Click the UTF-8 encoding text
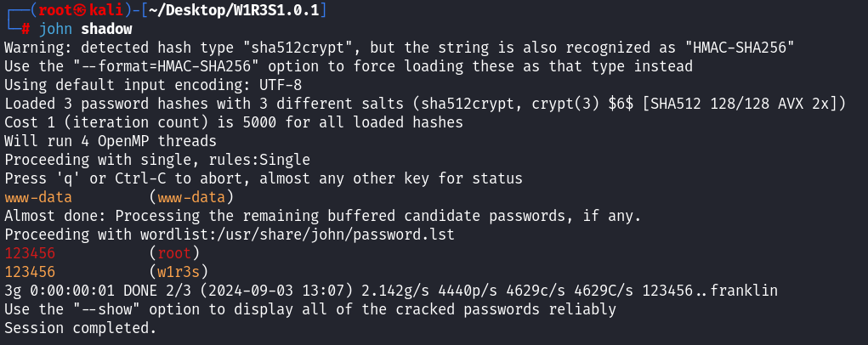Screen dimensions: 868x345 point(281,85)
